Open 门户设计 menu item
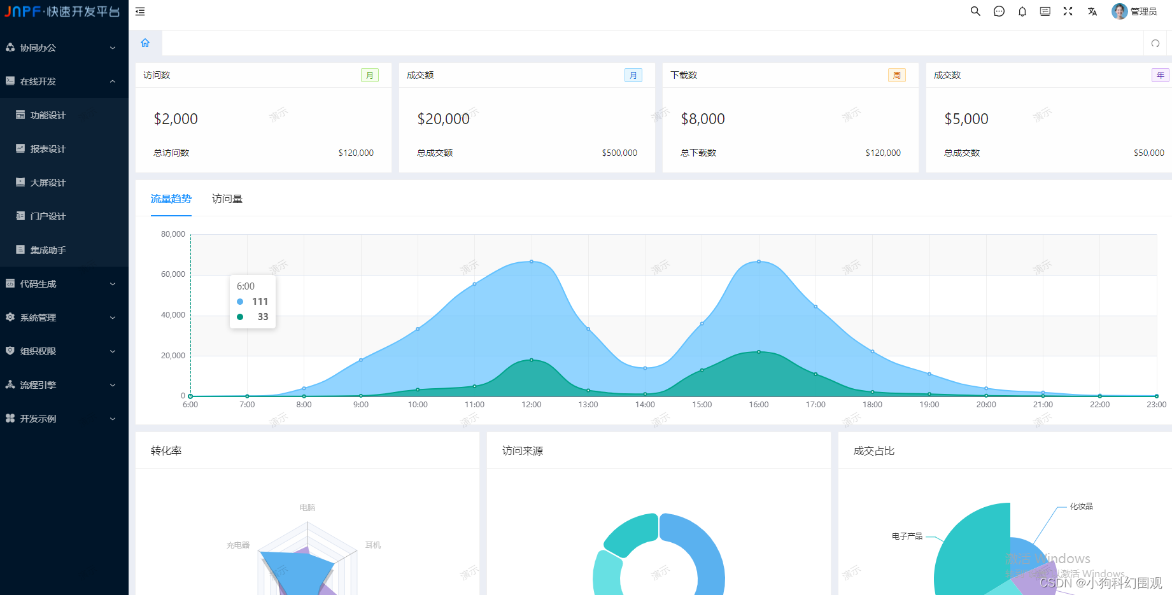The image size is (1172, 595). [64, 216]
